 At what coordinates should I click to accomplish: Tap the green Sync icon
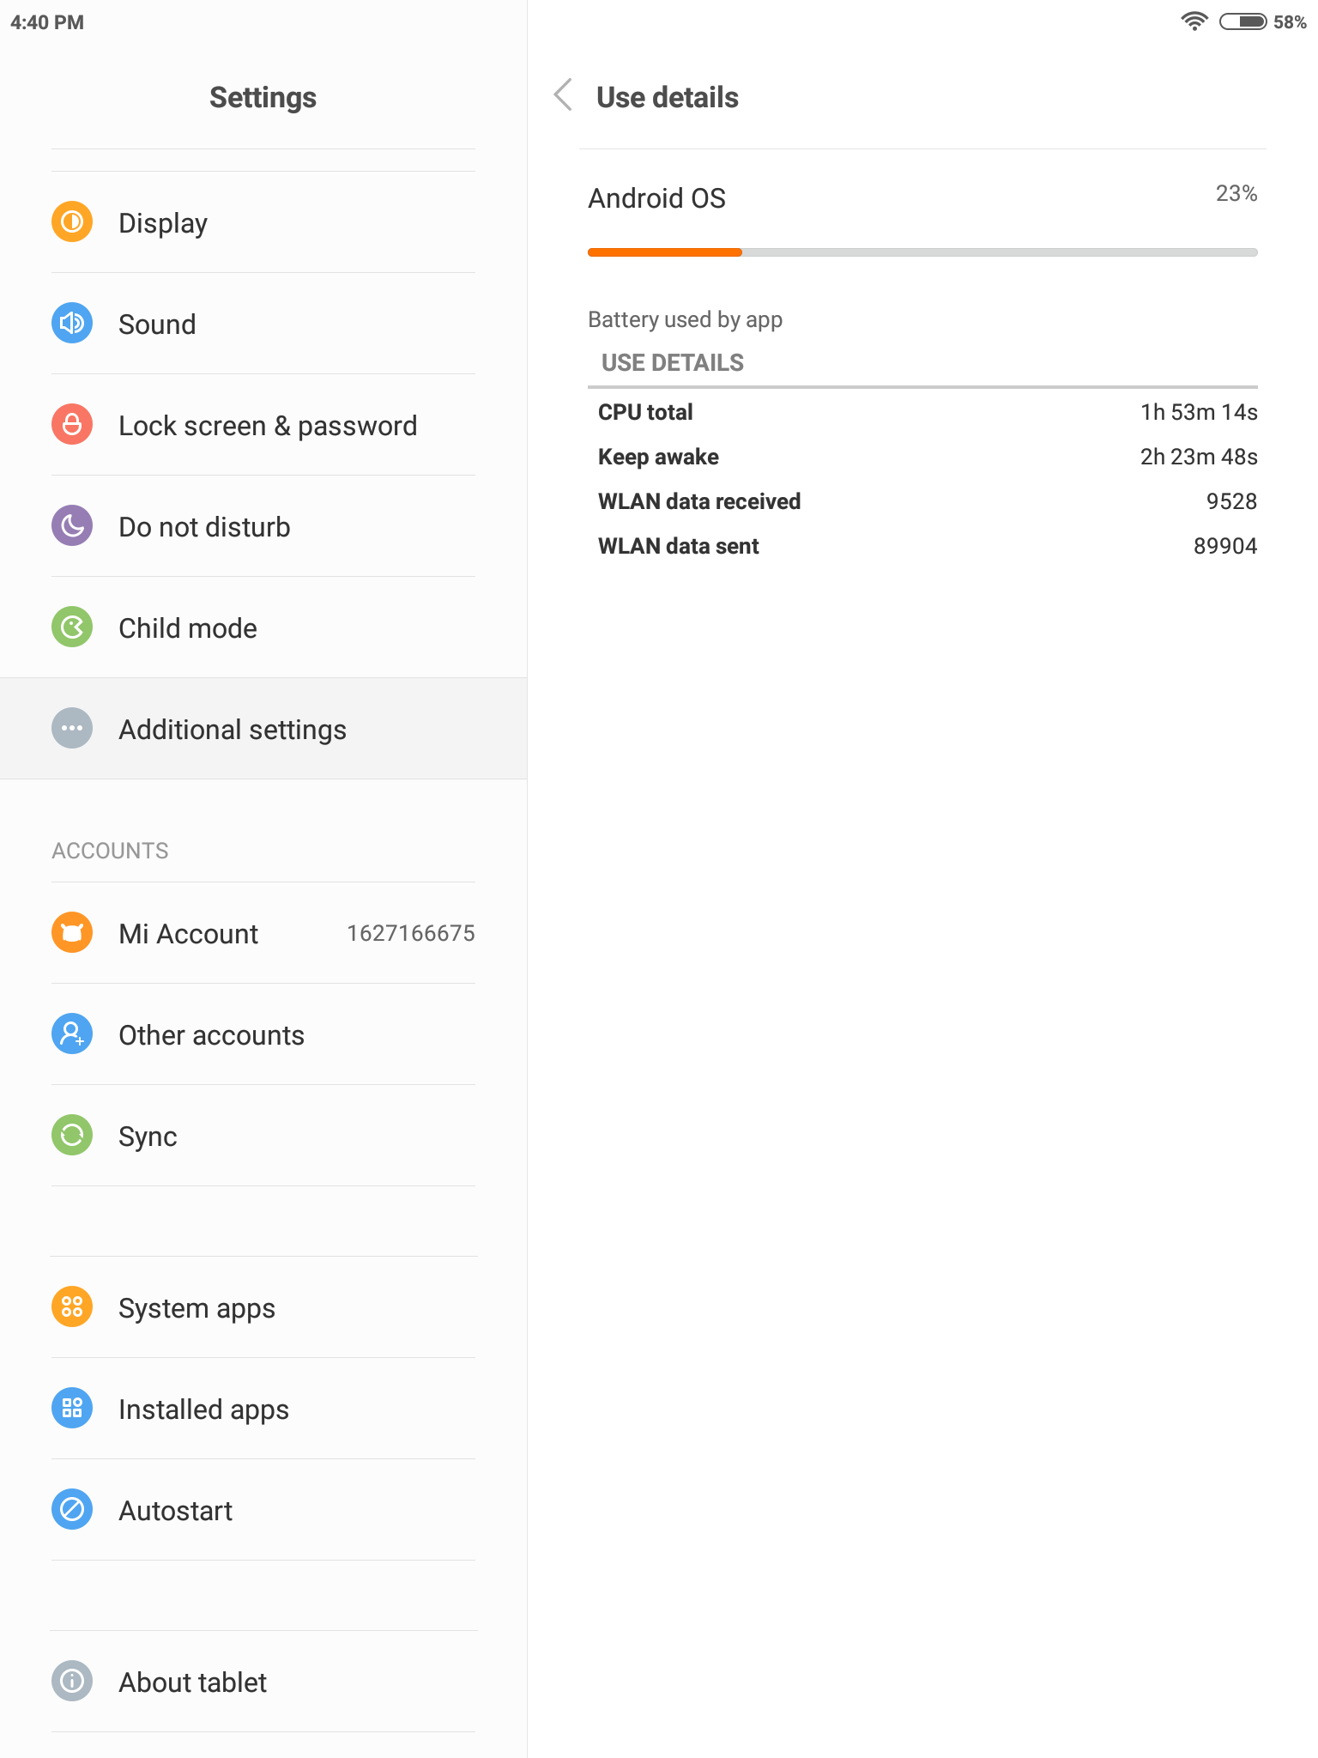72,1136
